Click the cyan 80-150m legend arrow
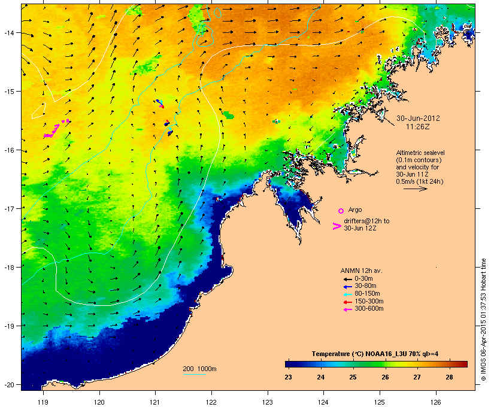 pos(347,294)
